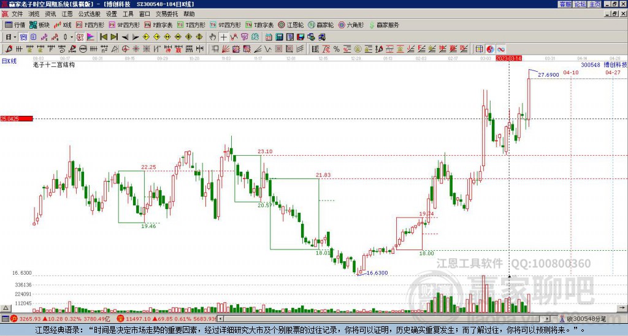Click the horizontal scrollbar track
Image resolution: width=628 pixels, height=336 pixels.
tap(385, 319)
